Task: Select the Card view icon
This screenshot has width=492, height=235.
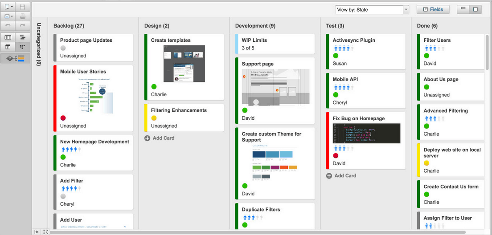Action: point(23,47)
